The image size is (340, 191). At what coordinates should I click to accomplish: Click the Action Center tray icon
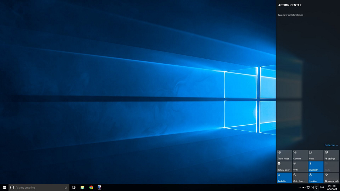pos(316,188)
